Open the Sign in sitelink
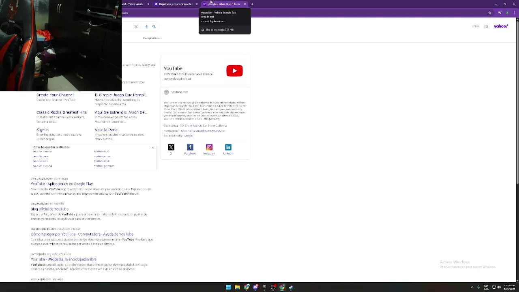The height and width of the screenshot is (292, 519). click(x=43, y=130)
